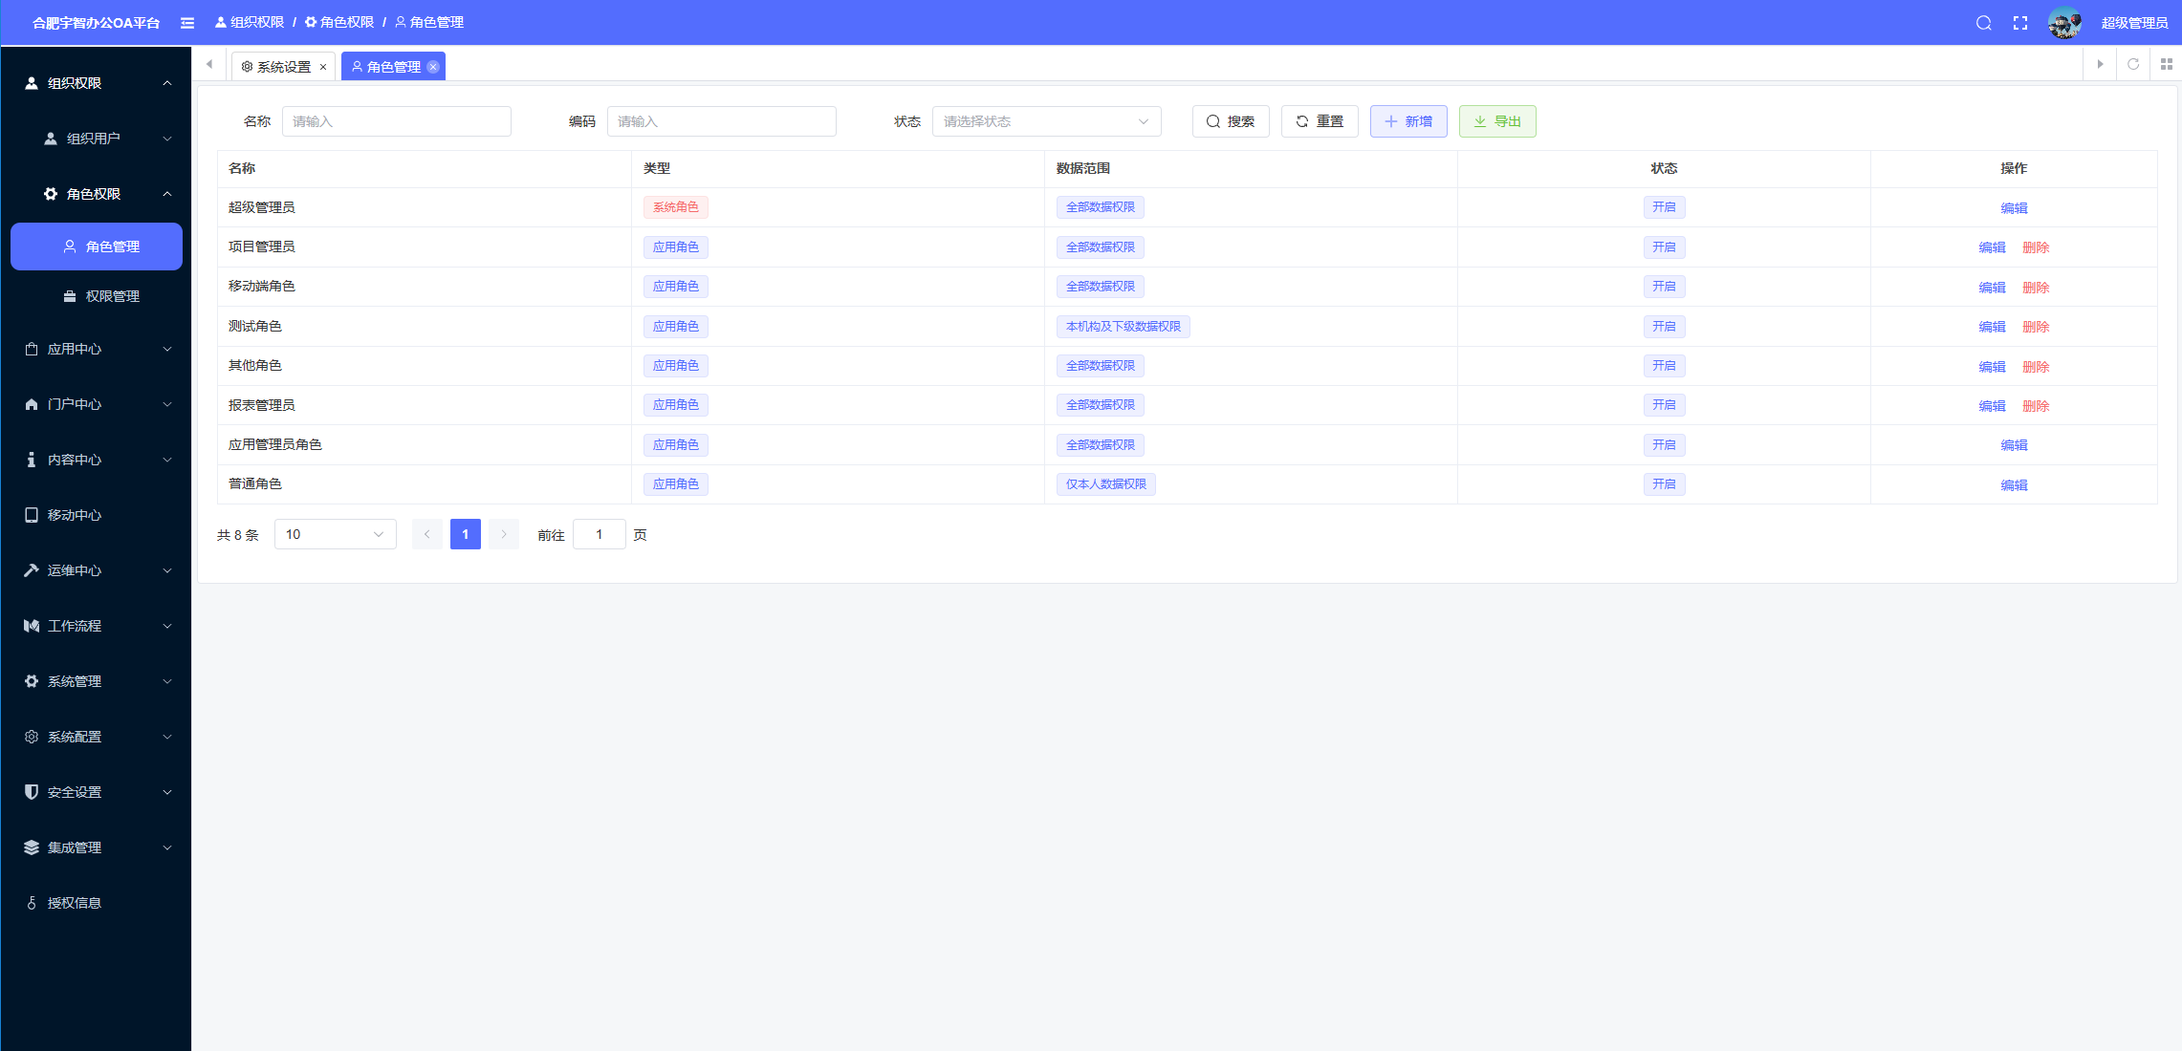
Task: Close the 角色管理 tab
Action: [x=433, y=67]
